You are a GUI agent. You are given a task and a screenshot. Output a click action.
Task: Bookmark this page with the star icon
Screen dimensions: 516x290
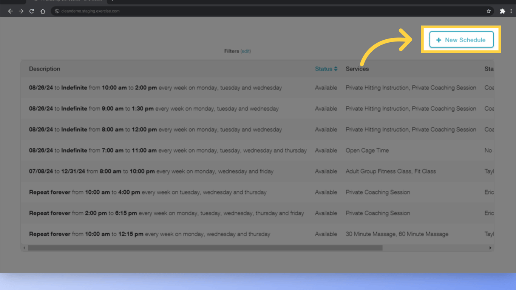(489, 11)
